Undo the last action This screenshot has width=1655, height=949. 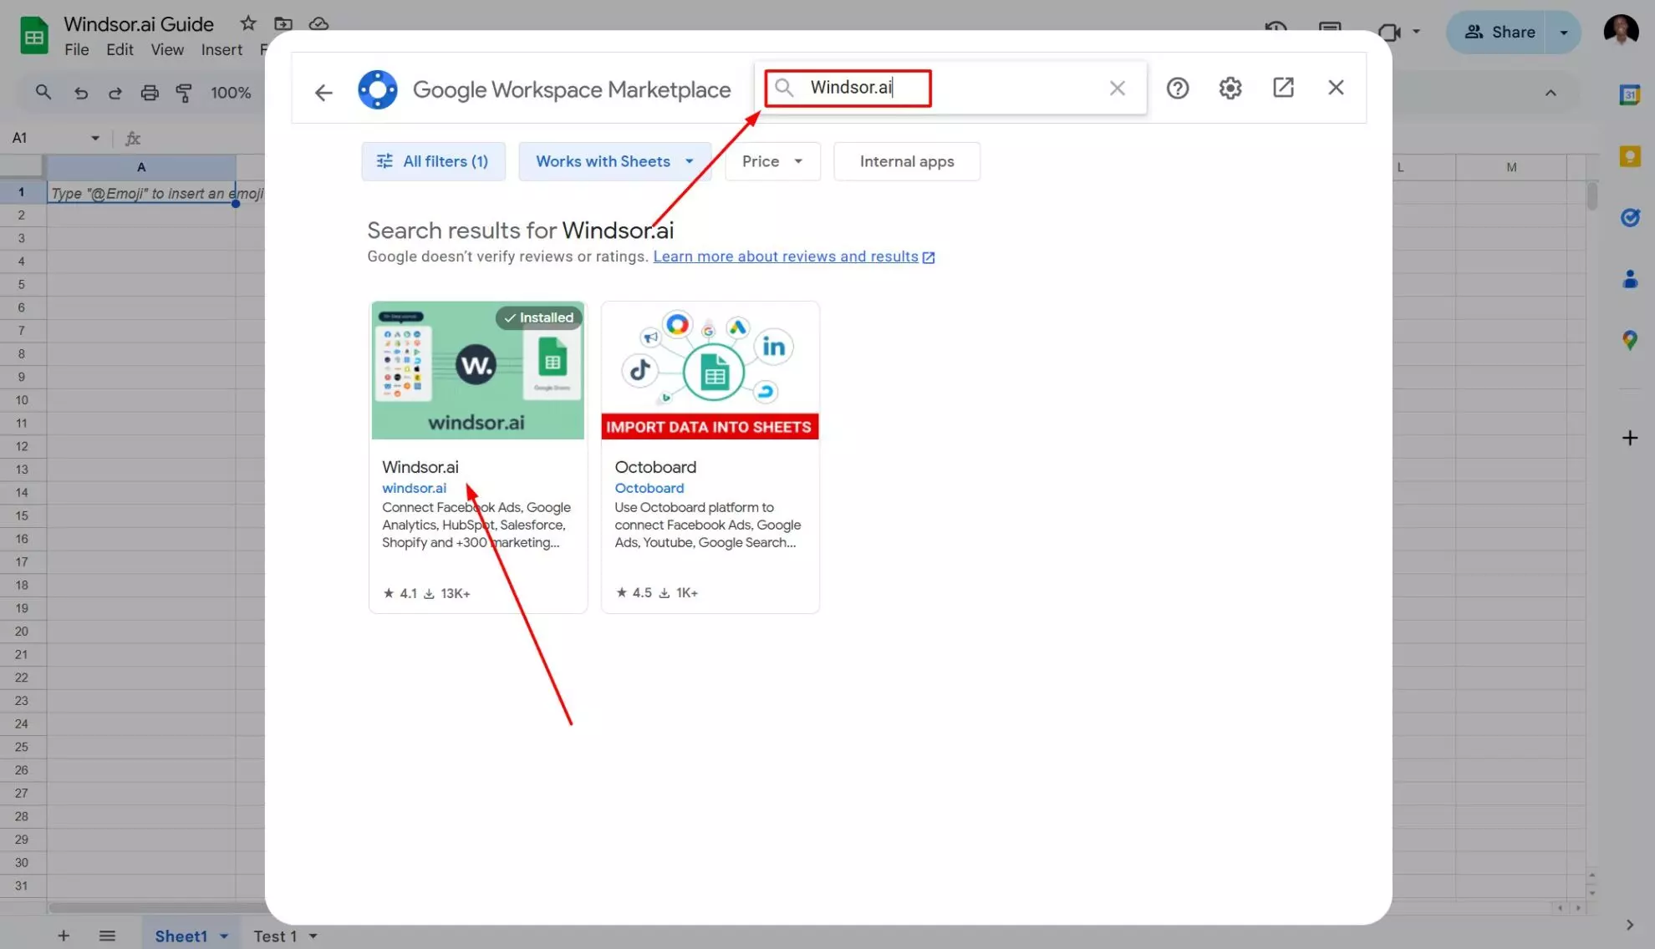[x=80, y=93]
